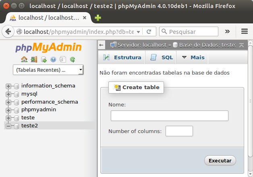This screenshot has height=177, width=253.
Task: Expand the information_schema database node
Action: click(x=8, y=86)
